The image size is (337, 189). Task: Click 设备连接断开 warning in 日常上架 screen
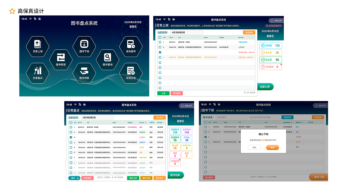coord(274,26)
